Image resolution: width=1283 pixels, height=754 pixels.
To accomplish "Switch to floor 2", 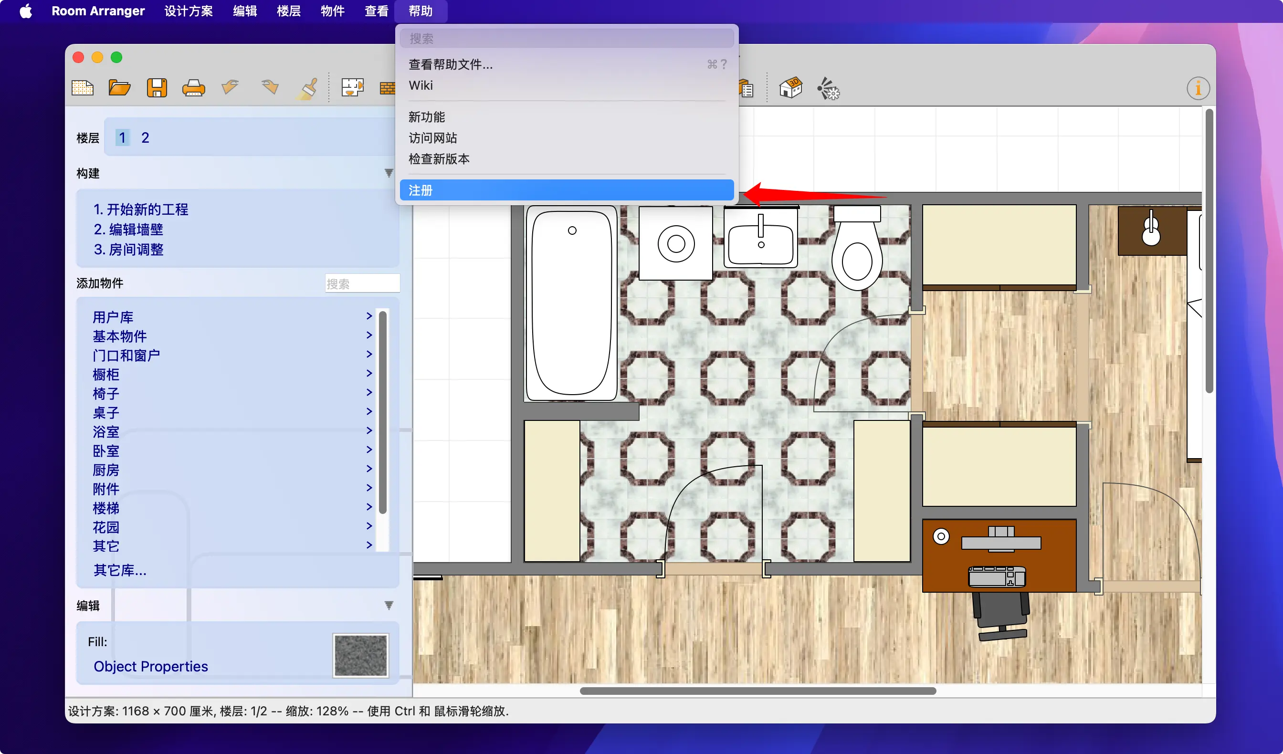I will coord(145,137).
